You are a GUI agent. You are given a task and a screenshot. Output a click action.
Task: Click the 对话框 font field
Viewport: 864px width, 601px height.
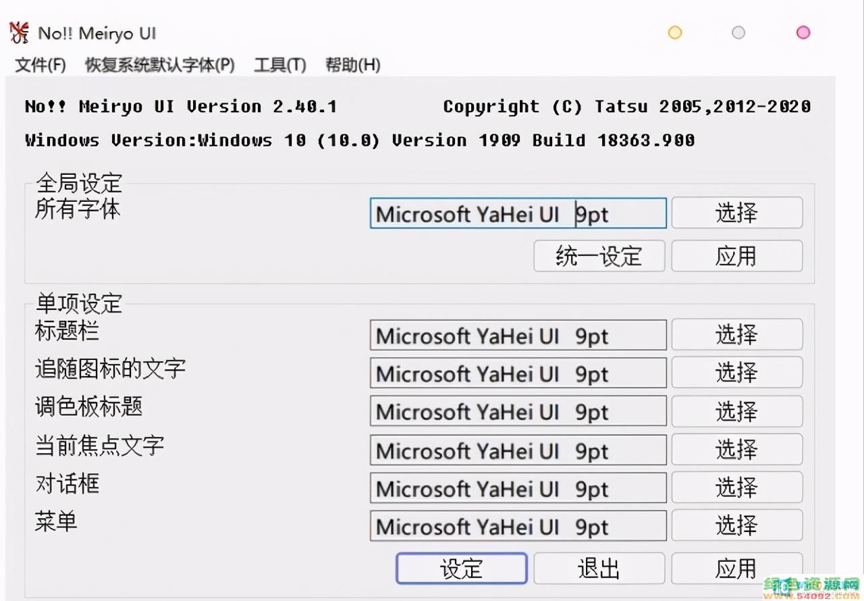pyautogui.click(x=518, y=488)
